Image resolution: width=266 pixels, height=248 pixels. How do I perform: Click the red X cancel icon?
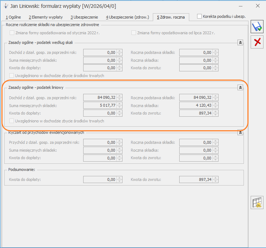257,42
